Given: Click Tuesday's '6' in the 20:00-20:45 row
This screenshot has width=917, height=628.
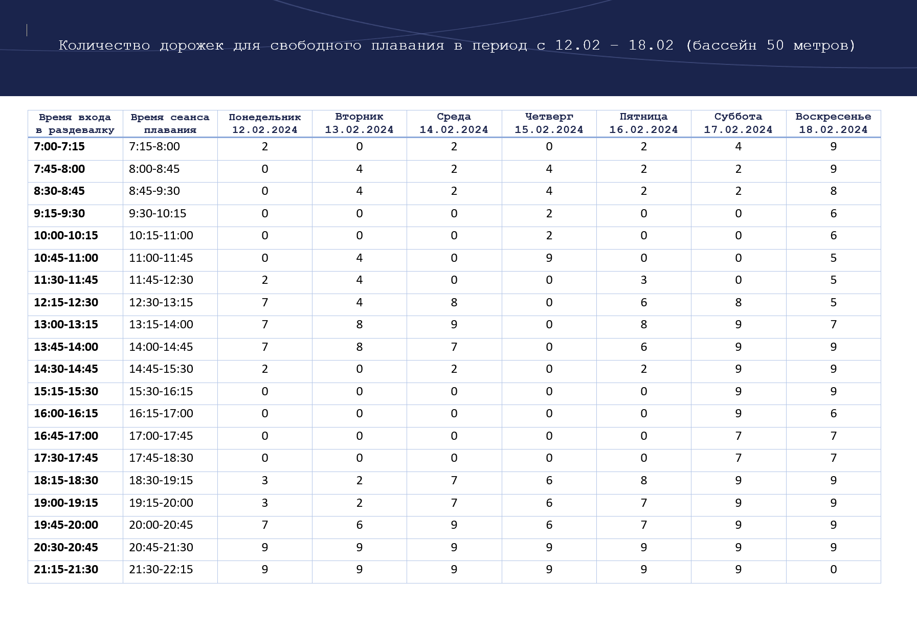Looking at the screenshot, I should point(360,525).
